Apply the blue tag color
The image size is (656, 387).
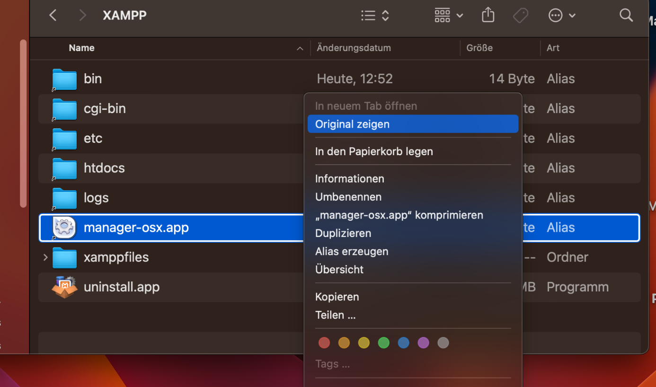(404, 343)
